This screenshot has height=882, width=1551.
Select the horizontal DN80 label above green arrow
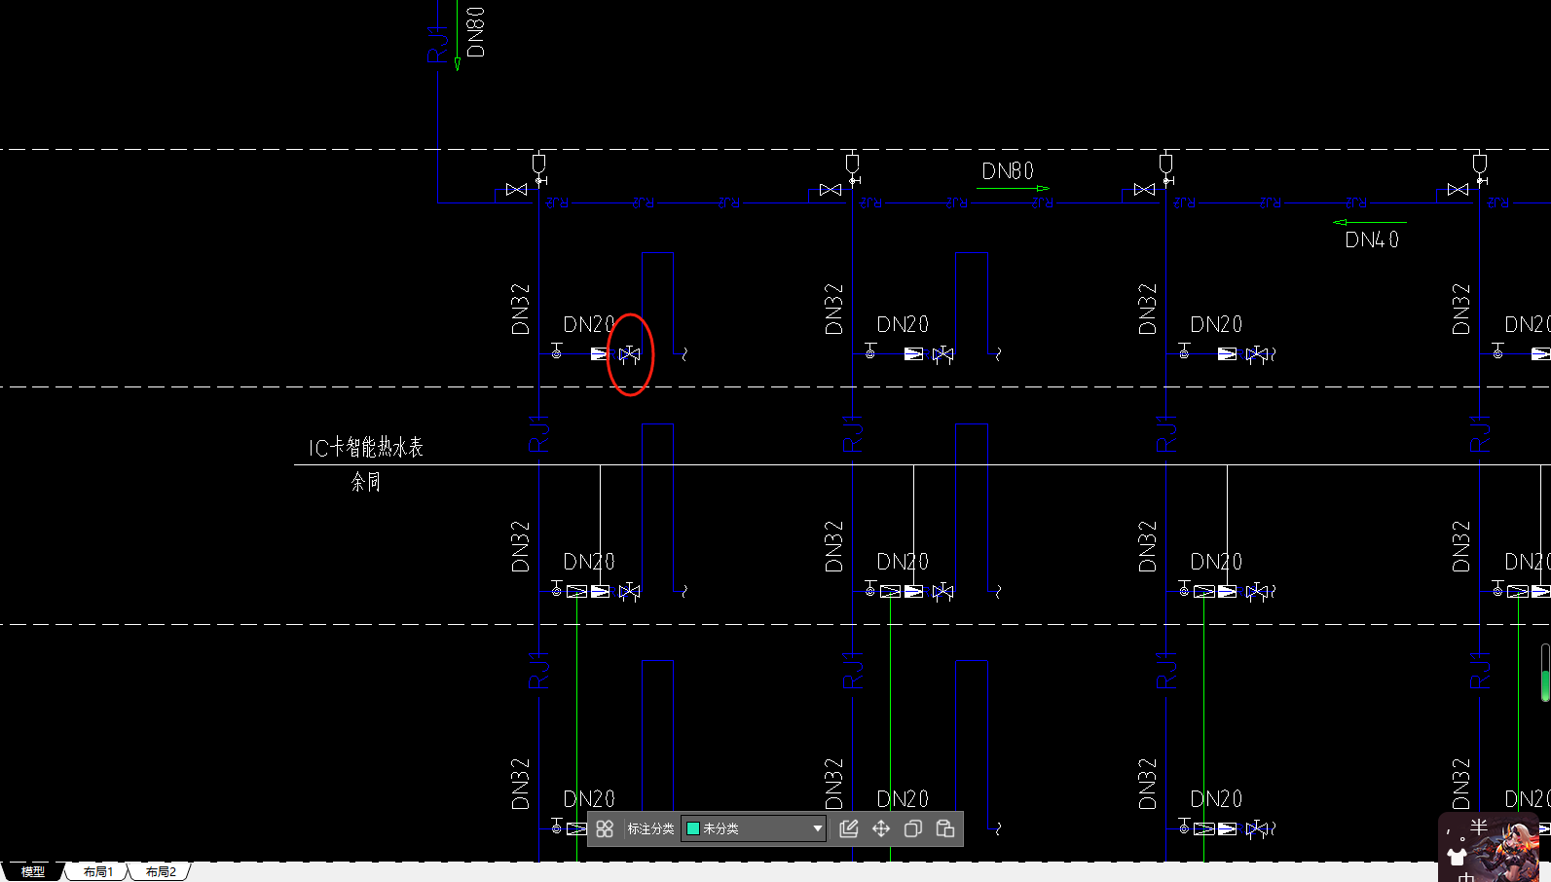click(x=1008, y=171)
